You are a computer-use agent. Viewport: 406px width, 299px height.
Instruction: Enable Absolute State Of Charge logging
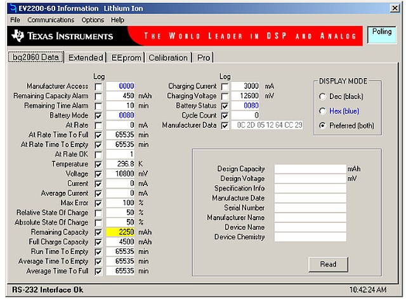click(98, 223)
